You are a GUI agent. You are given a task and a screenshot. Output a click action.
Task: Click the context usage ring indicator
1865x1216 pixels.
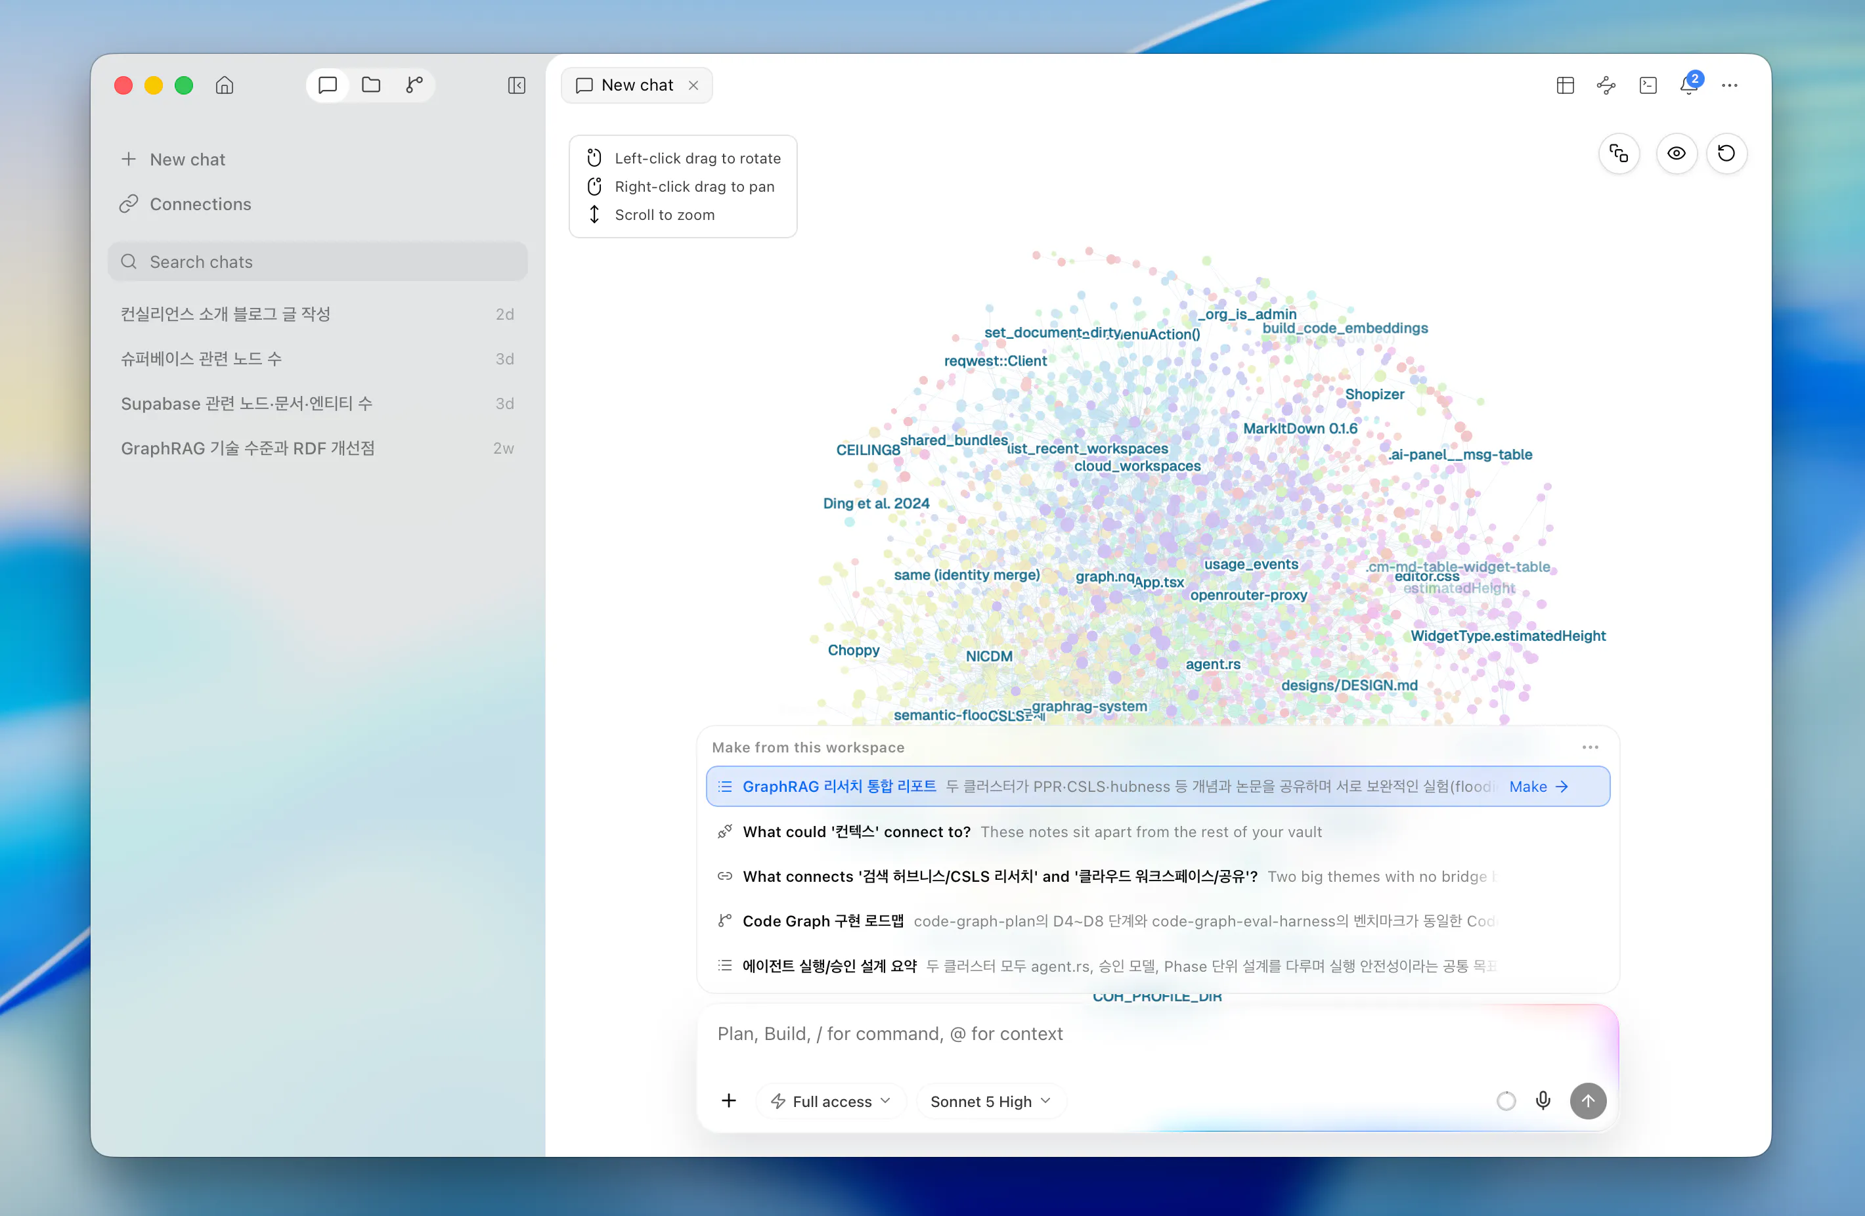click(1505, 1100)
